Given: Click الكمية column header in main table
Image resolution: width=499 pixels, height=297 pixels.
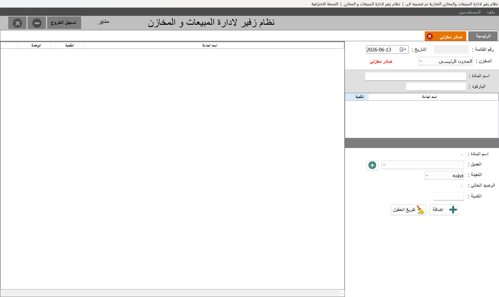Looking at the screenshot, I should point(67,45).
